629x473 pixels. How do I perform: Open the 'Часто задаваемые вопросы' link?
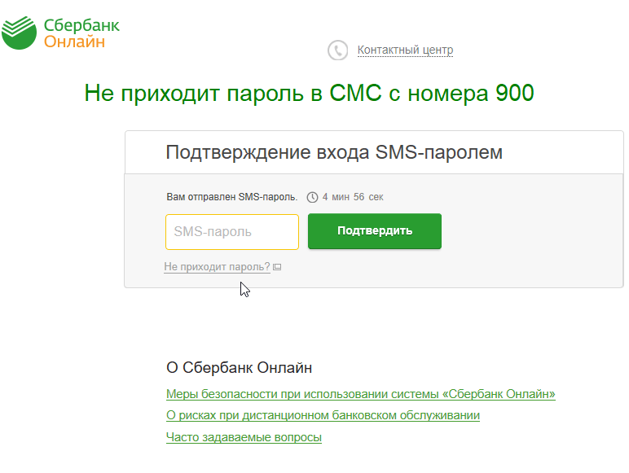[244, 437]
